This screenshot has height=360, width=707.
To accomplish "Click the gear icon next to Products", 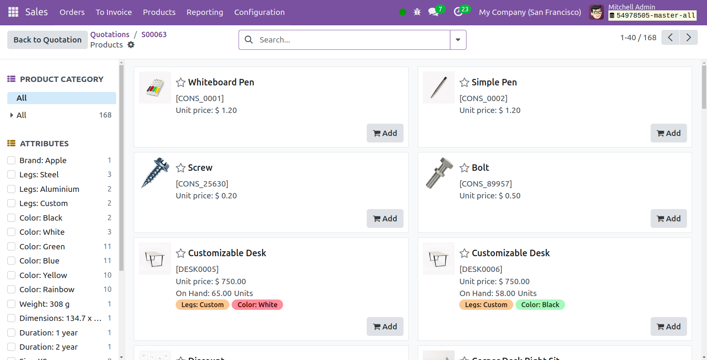I will coord(131,45).
